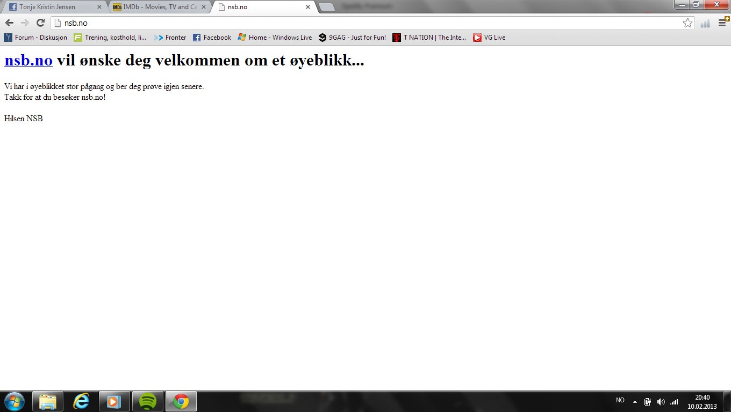Open the 9GAG - Just for Fun! bookmark
Image resolution: width=731 pixels, height=412 pixels.
click(352, 38)
